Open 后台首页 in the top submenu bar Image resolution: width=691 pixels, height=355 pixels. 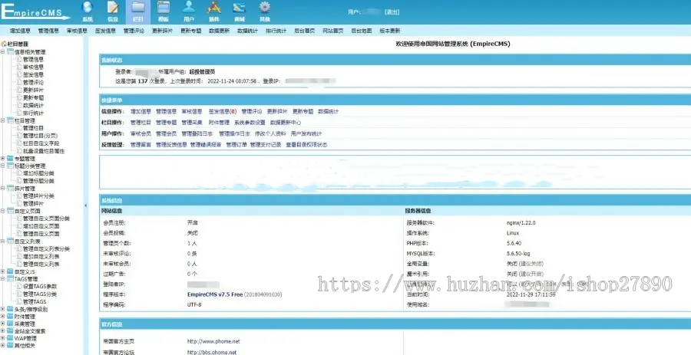(305, 31)
